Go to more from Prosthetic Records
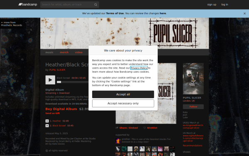The width and height of the screenshot is (249, 156). pyautogui.click(x=12, y=24)
